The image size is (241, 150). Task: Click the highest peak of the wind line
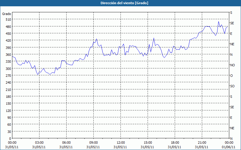[x=219, y=22]
